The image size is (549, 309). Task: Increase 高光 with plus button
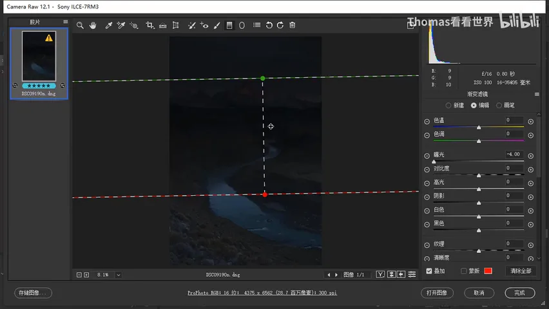531,183
